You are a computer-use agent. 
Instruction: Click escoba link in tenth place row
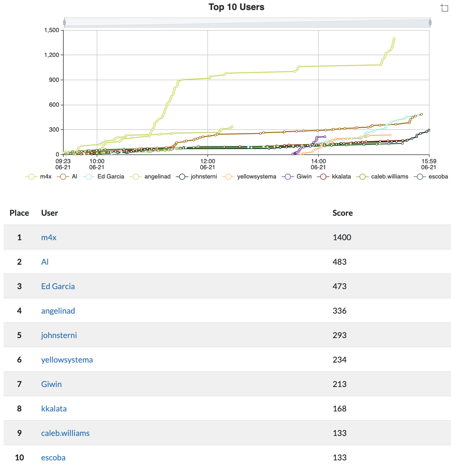(x=53, y=458)
